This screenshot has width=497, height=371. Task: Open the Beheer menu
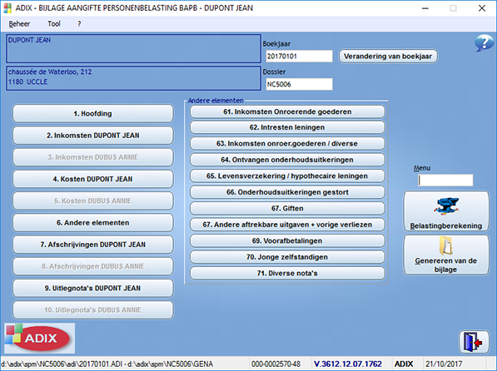tap(19, 24)
